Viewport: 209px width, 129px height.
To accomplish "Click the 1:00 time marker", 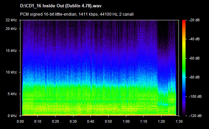I will 126,121.
